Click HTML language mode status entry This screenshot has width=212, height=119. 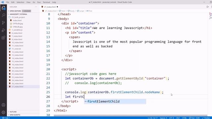click(x=184, y=118)
